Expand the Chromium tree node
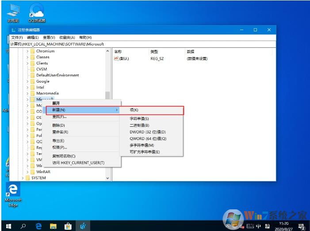The height and width of the screenshot is (231, 310). point(27,51)
